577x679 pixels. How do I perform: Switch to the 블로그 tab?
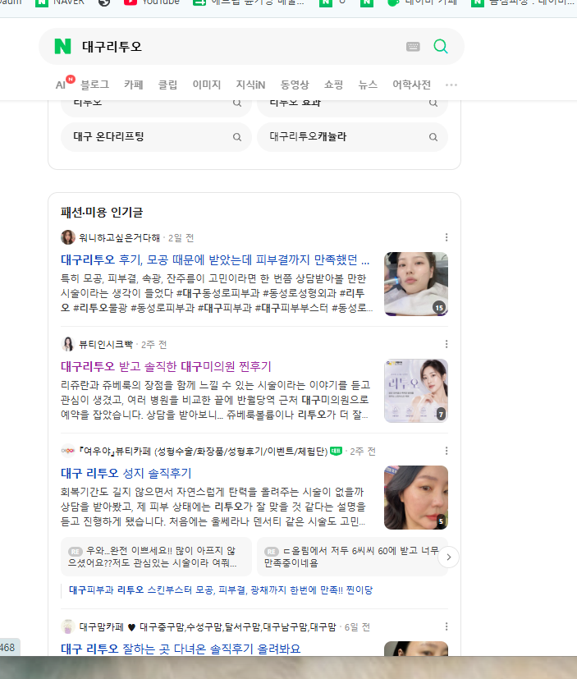[94, 85]
